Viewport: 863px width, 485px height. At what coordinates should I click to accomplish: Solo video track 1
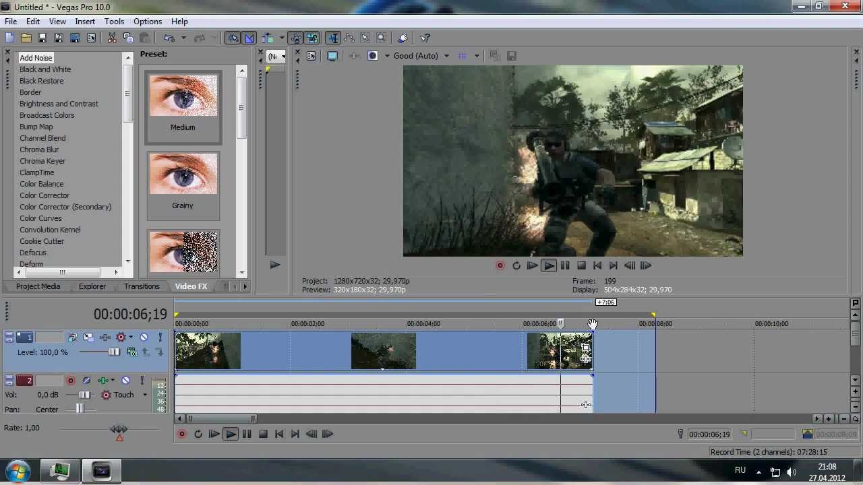tap(160, 337)
